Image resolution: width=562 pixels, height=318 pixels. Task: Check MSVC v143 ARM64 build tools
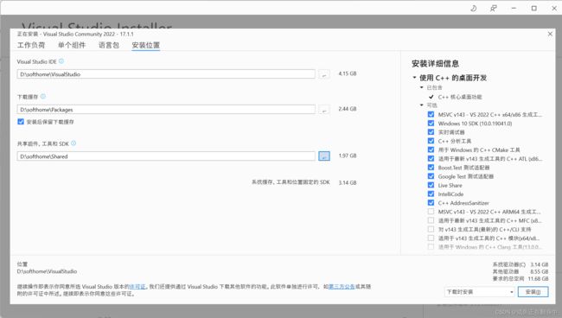click(431, 212)
